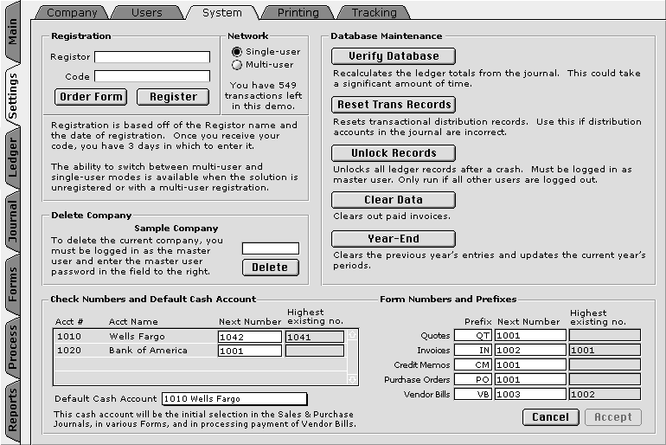The image size is (666, 445).
Task: Open the Journal side tab
Action: 12,221
